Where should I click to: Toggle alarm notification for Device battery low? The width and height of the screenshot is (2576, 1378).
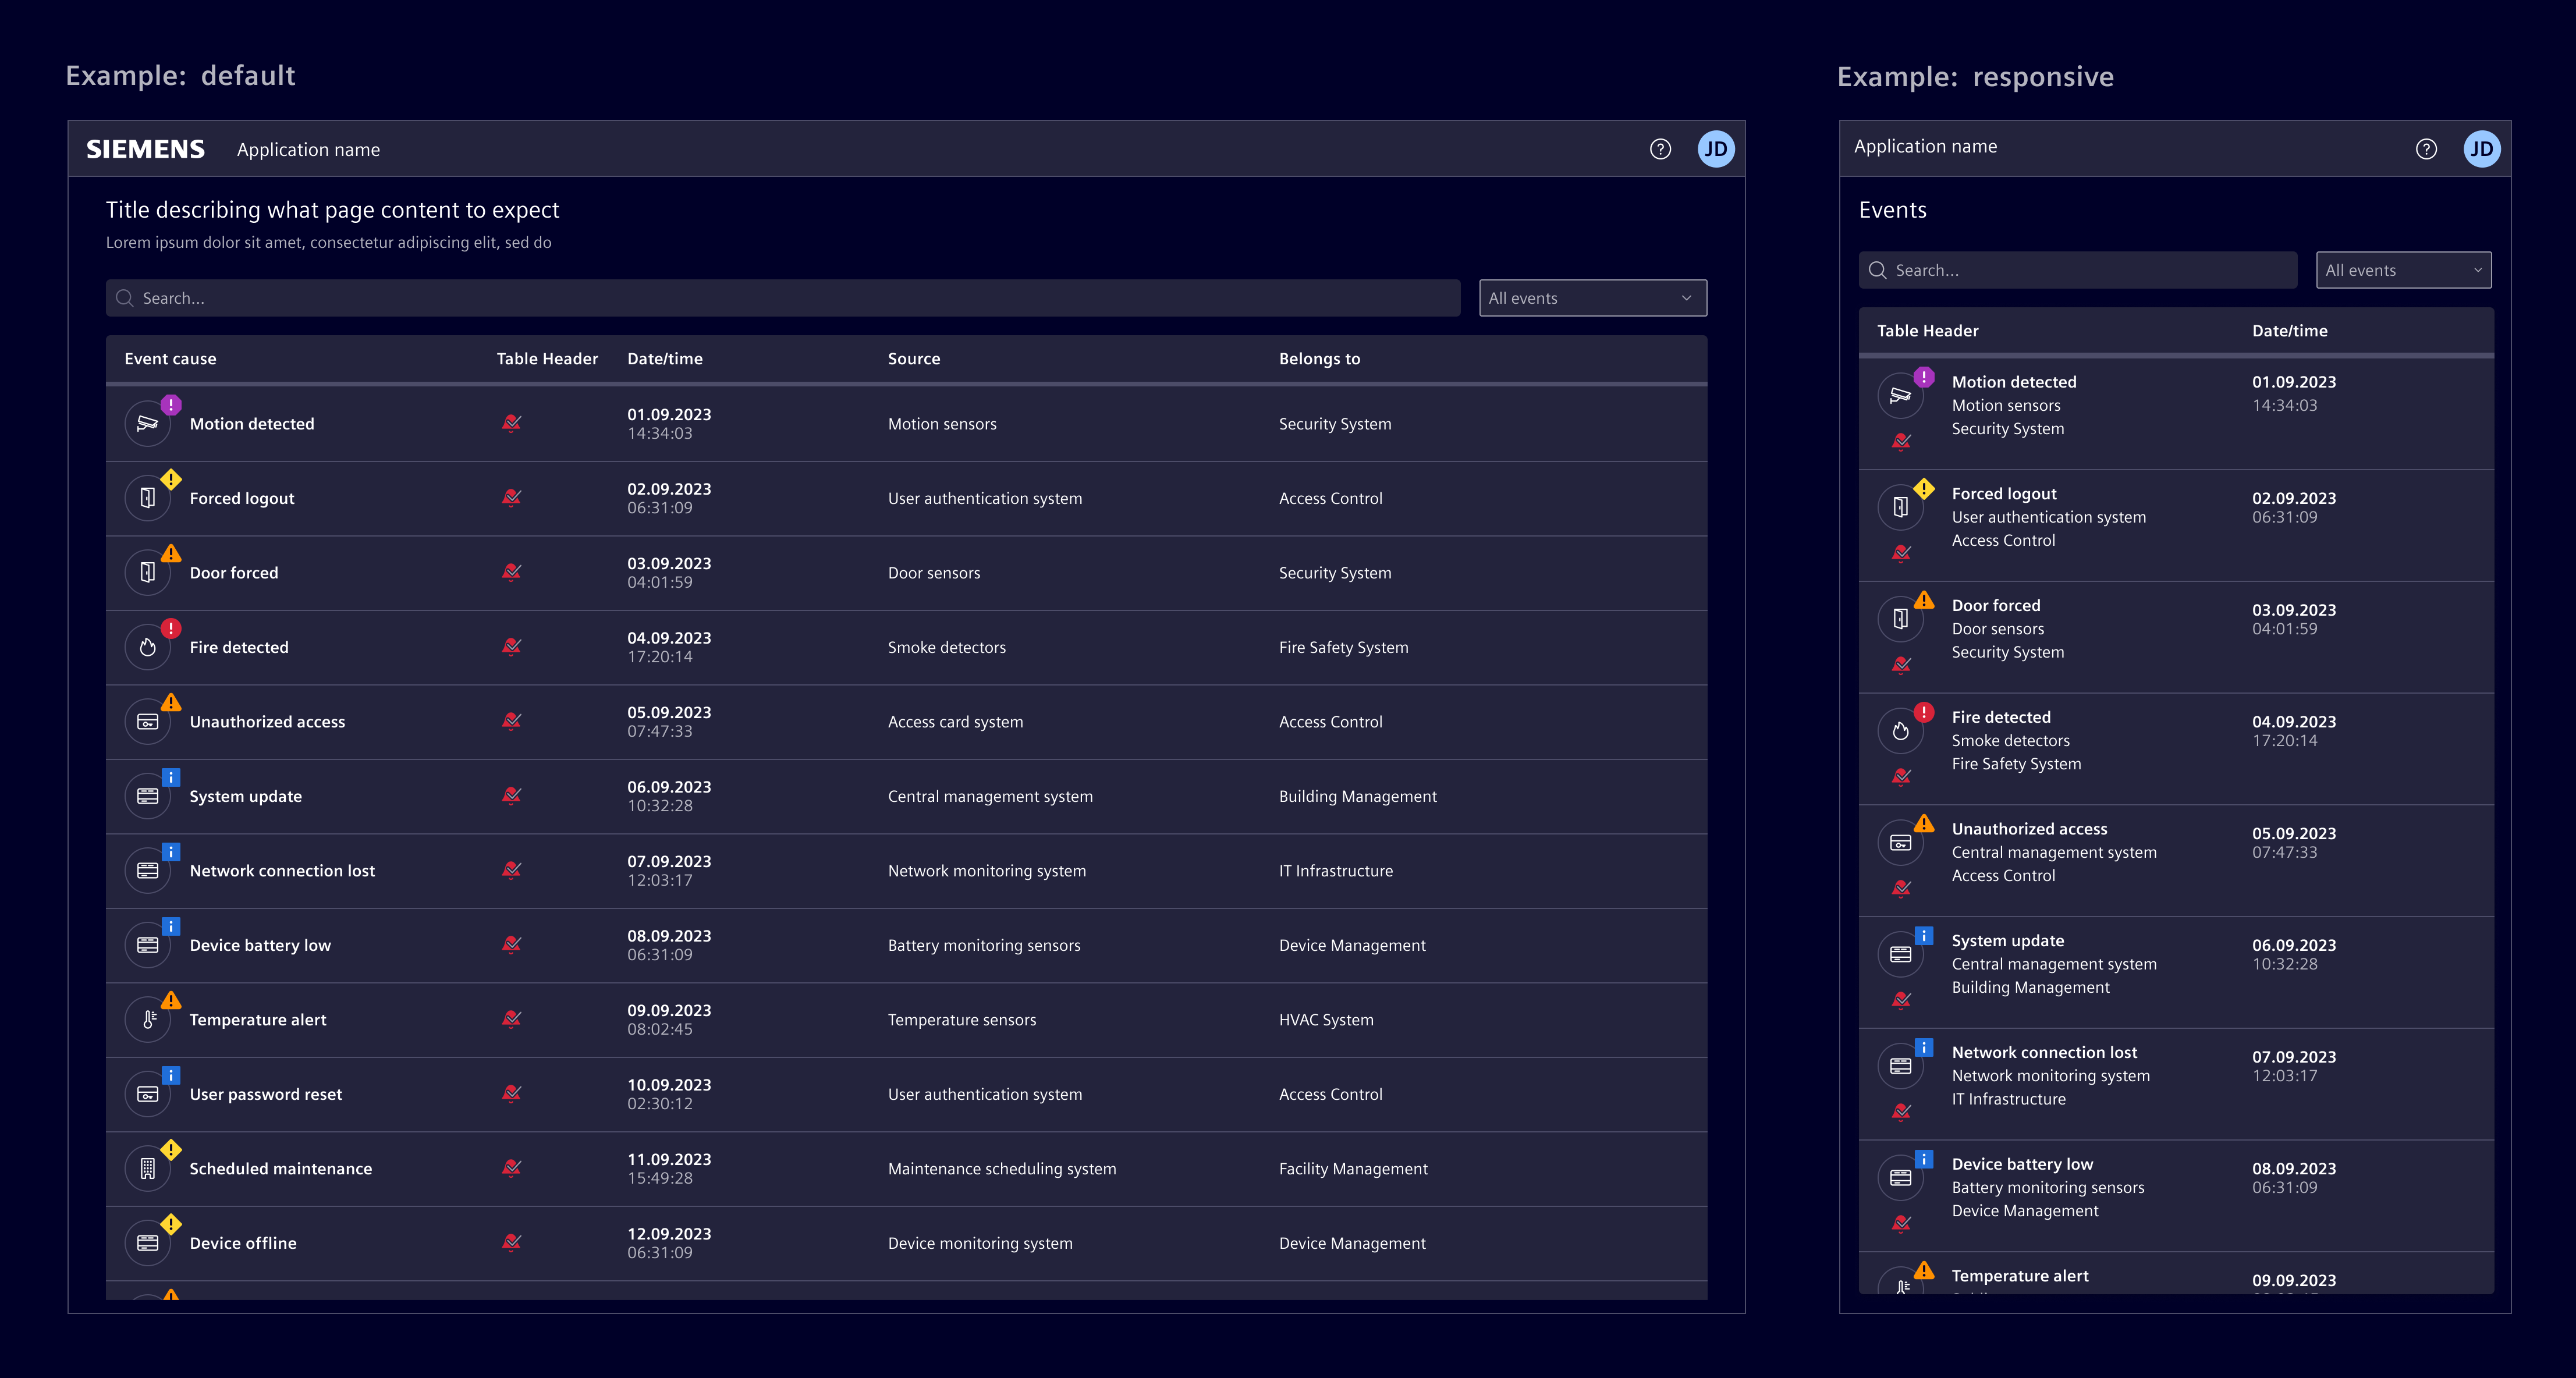511,944
